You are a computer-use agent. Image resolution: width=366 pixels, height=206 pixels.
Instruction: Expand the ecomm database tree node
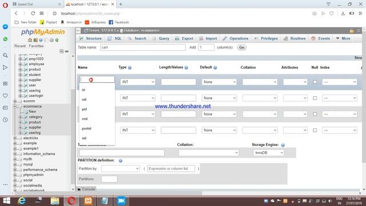click(15, 101)
